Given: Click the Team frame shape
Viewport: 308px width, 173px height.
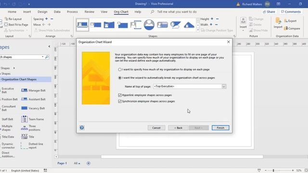Looking at the screenshot, I should pyautogui.click(x=32, y=119).
